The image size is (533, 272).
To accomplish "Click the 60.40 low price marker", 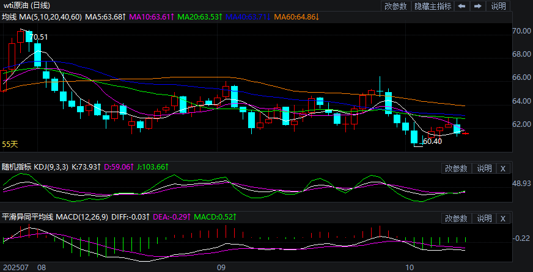I will 432,141.
